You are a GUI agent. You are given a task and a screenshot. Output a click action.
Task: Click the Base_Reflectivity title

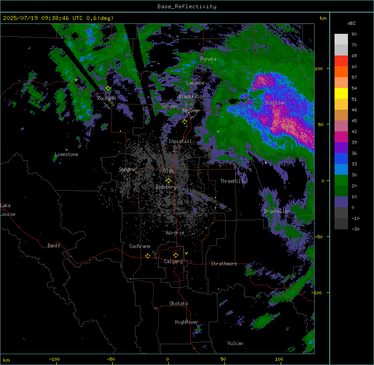click(x=187, y=7)
